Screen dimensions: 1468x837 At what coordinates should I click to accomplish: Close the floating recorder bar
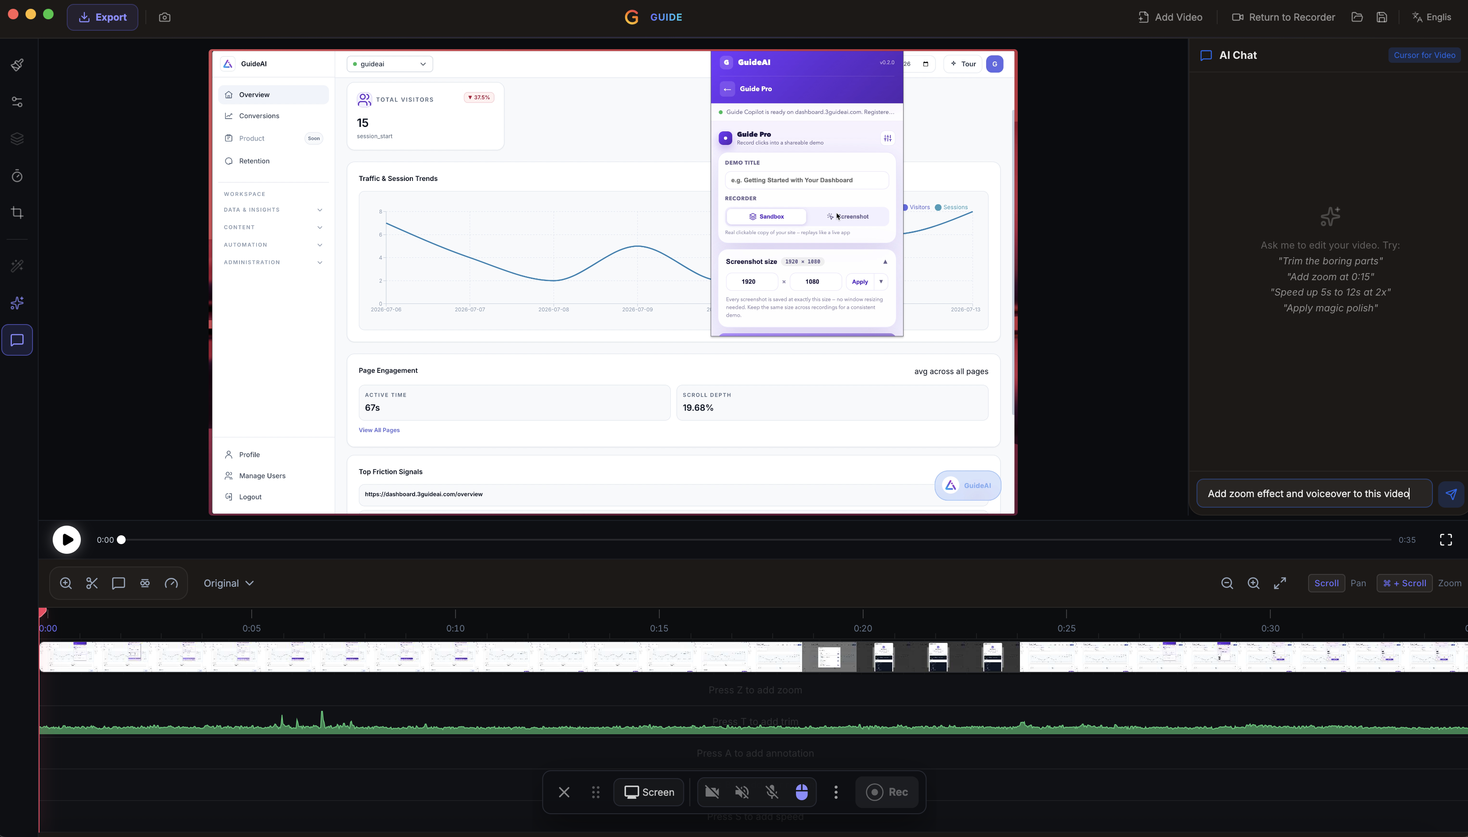564,792
